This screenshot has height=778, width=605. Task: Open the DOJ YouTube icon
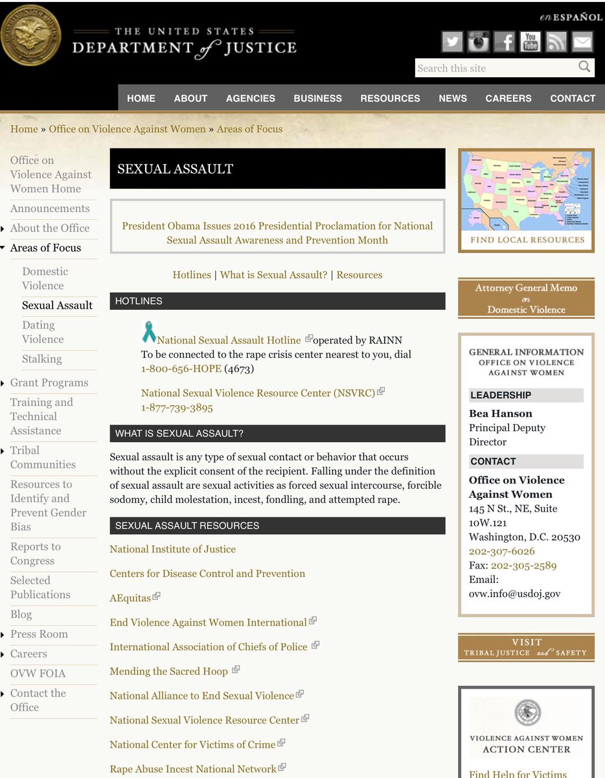(531, 41)
